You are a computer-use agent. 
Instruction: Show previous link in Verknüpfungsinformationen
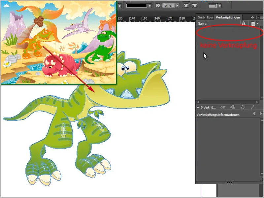254,114
